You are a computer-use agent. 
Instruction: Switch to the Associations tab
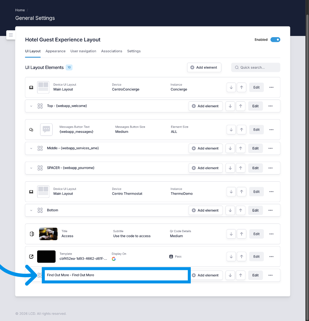[112, 51]
